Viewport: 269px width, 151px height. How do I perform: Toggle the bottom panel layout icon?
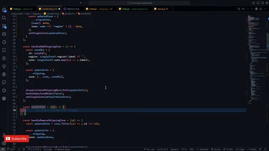pyautogui.click(x=258, y=3)
